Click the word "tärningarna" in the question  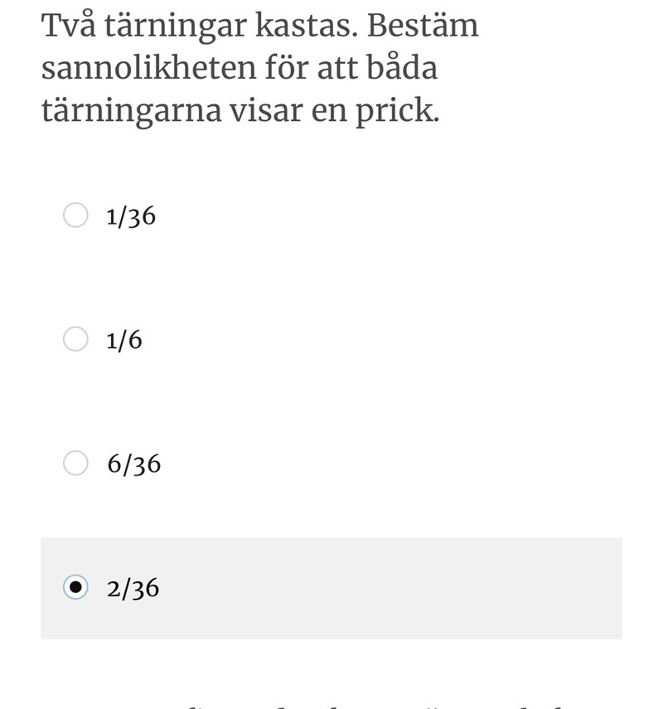coord(132,110)
